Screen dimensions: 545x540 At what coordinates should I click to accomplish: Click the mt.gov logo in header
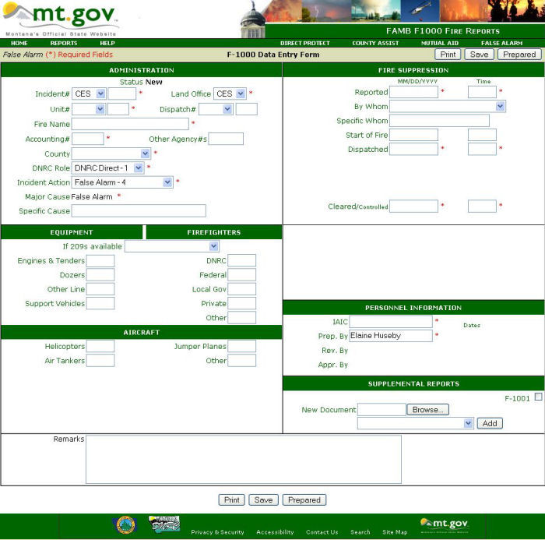click(61, 18)
